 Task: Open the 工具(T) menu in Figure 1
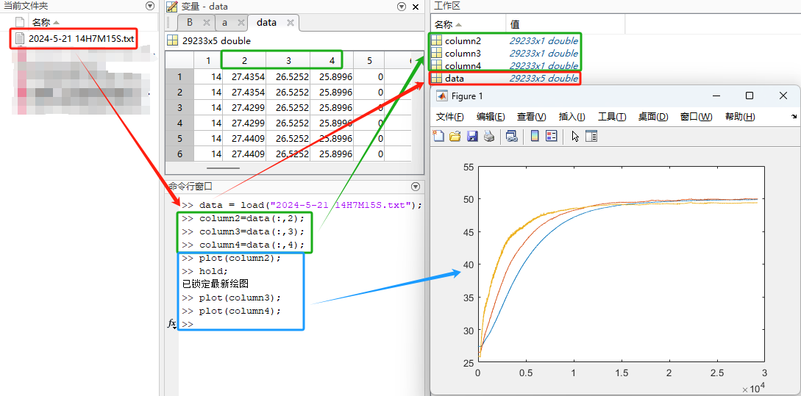coord(612,117)
